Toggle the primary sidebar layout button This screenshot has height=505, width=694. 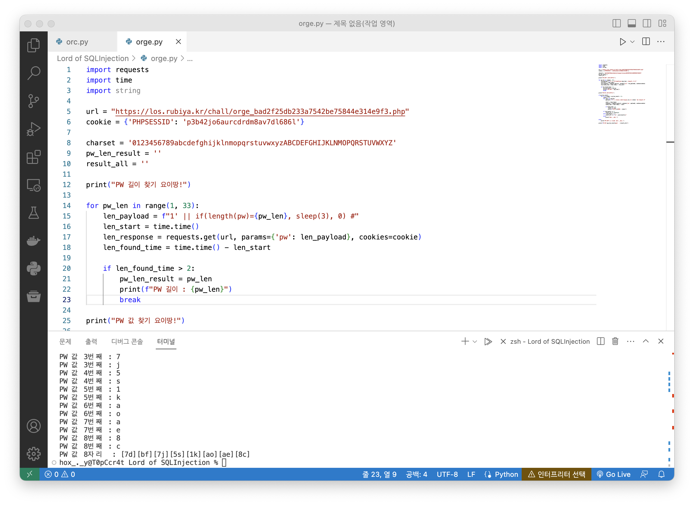coord(616,24)
